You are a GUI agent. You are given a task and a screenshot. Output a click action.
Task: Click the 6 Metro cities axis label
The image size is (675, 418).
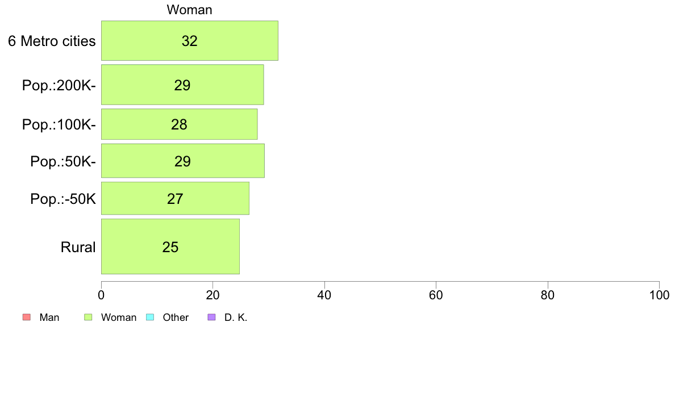click(x=52, y=41)
